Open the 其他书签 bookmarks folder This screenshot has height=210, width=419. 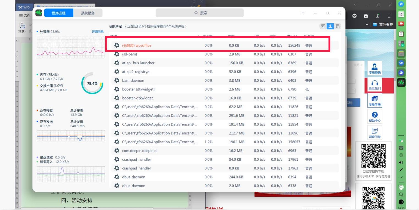click(384, 25)
